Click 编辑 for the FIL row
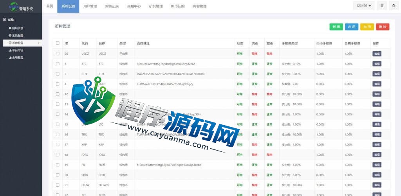Viewport: 401px width, 196px height. point(377,165)
